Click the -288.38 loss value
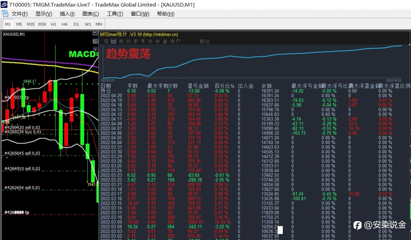Image resolution: width=411 pixels, height=240 pixels. pyautogui.click(x=195, y=180)
